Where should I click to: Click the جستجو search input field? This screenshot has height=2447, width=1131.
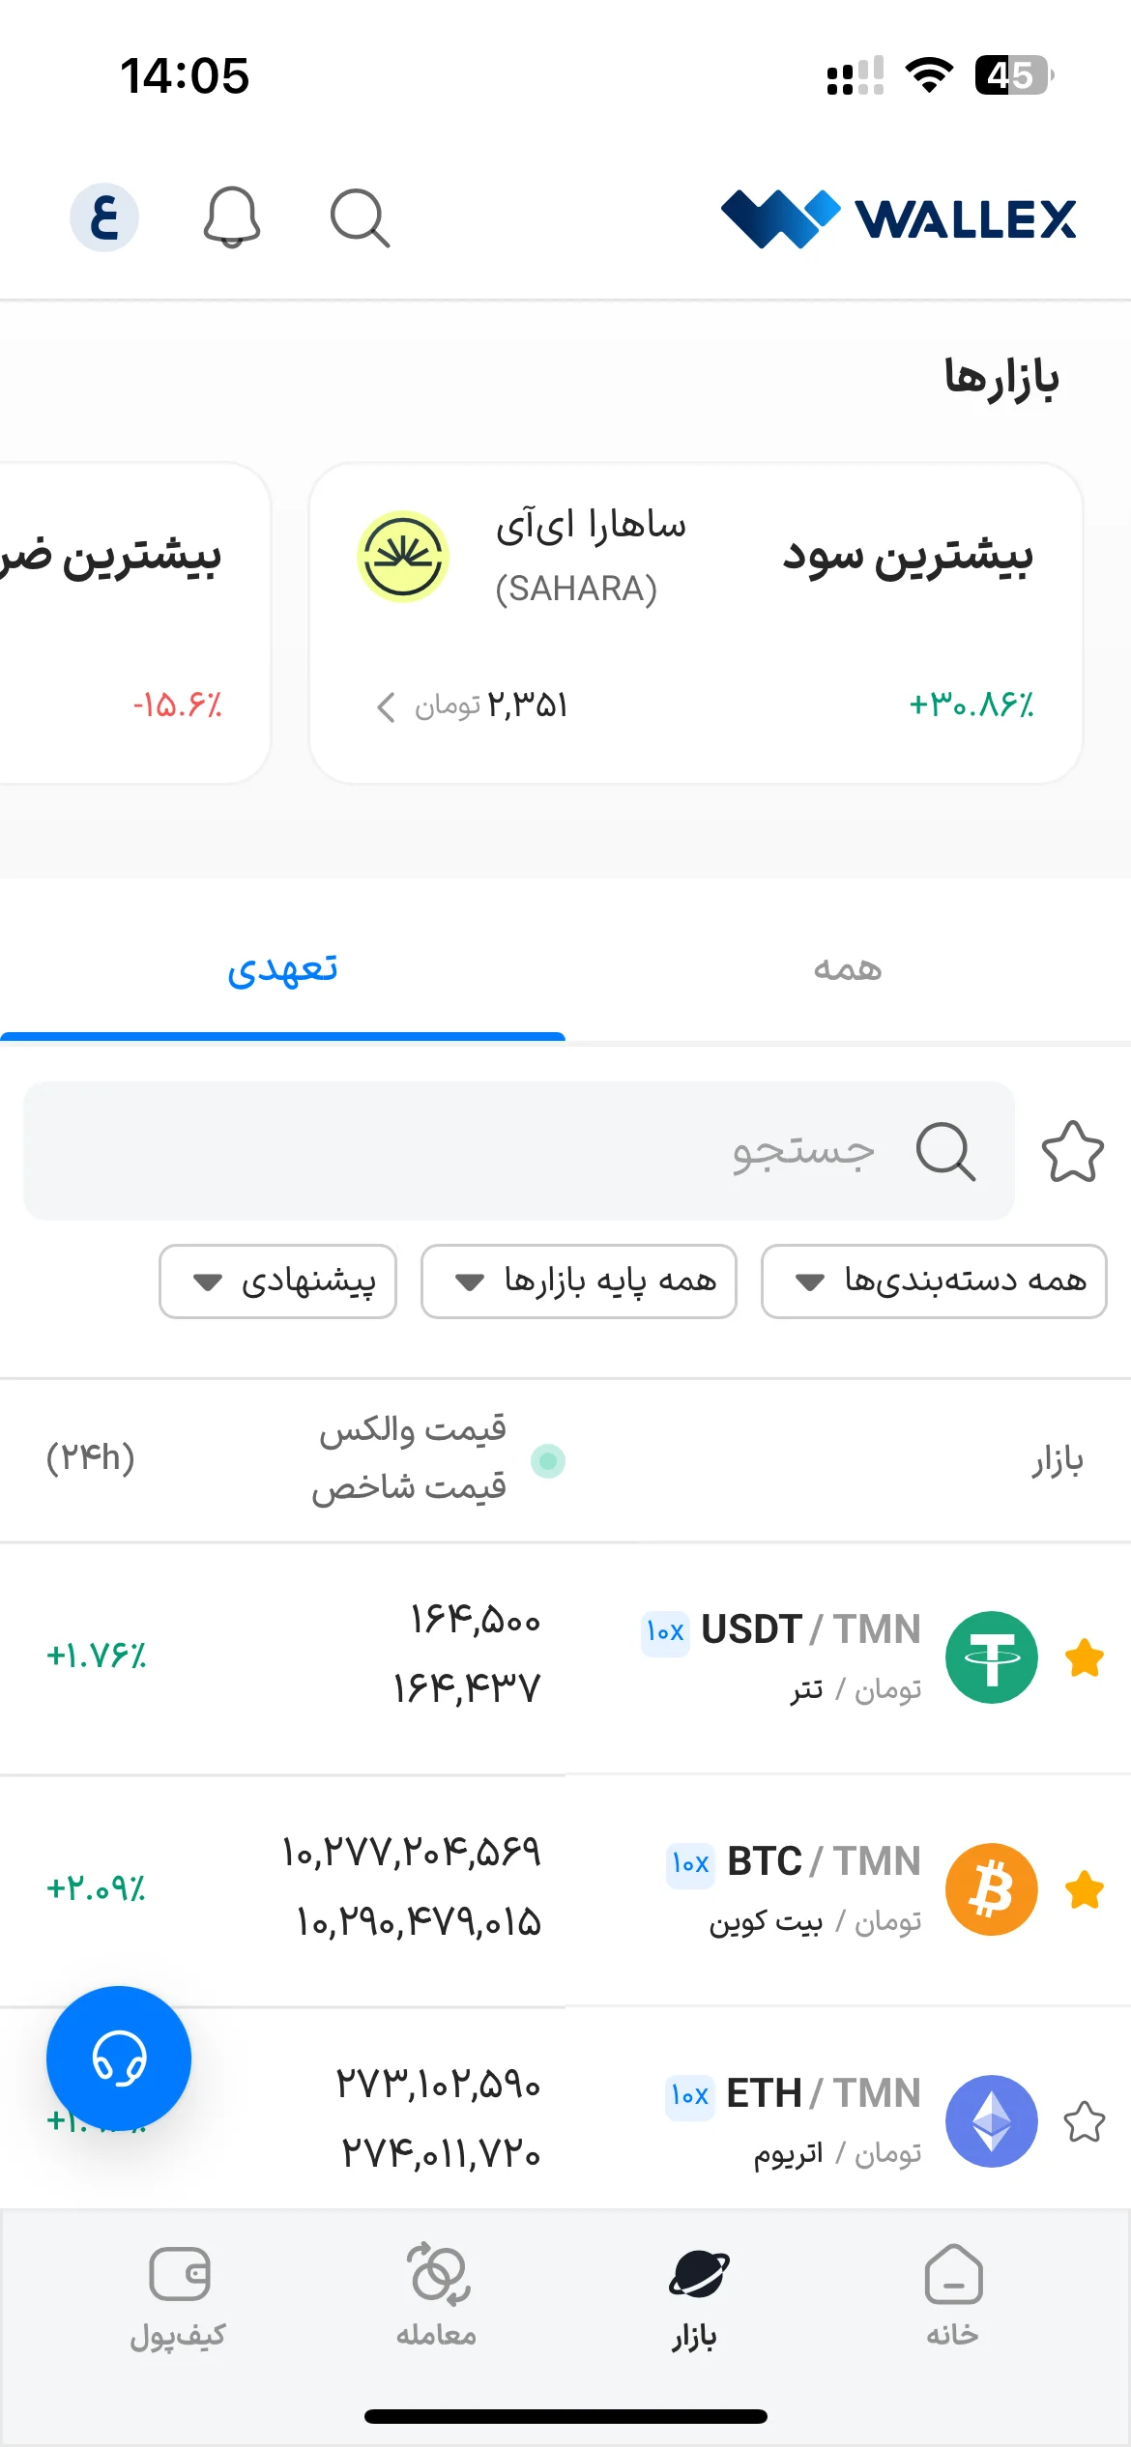coord(519,1151)
